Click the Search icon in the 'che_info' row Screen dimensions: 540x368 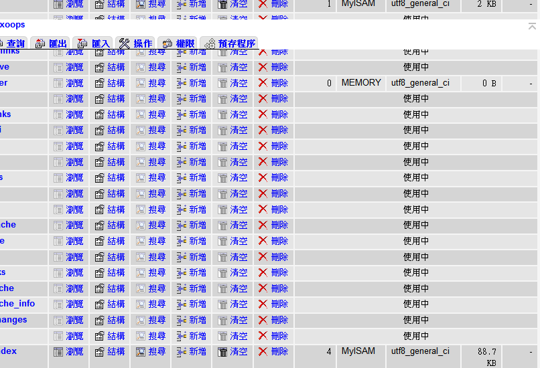[x=141, y=304]
